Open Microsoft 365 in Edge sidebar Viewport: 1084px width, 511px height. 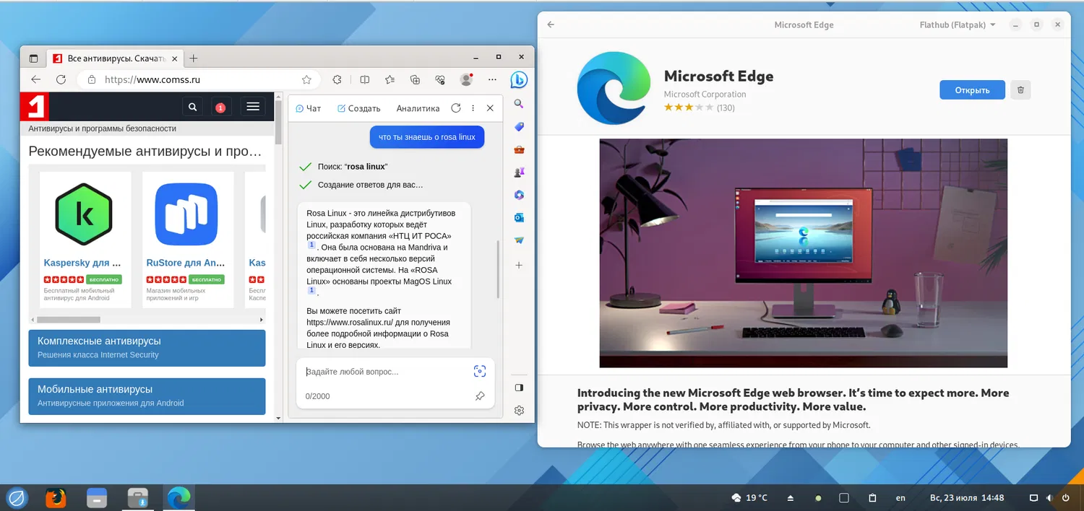point(519,195)
